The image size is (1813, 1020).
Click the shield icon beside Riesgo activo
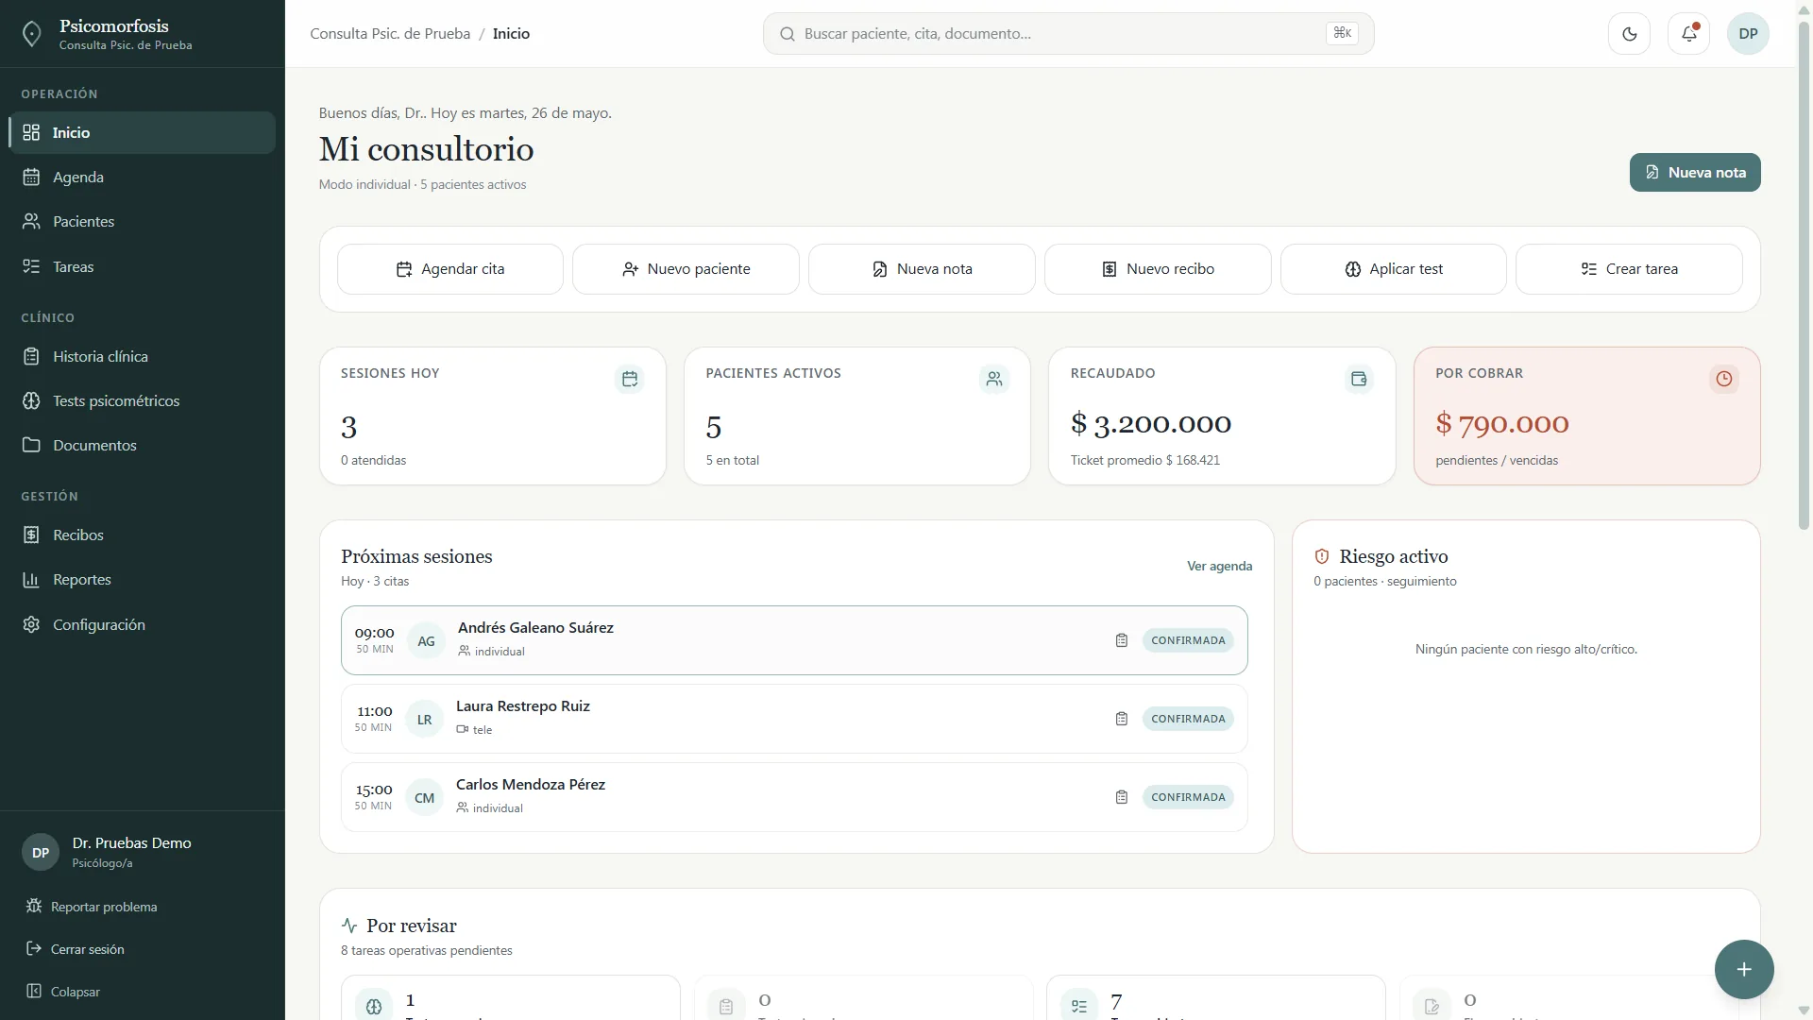point(1322,557)
